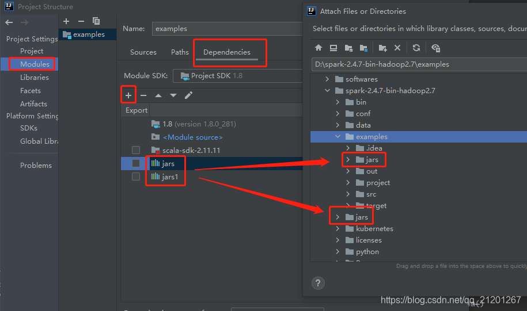Expand the licenses folder
The image size is (527, 311).
tap(338, 240)
